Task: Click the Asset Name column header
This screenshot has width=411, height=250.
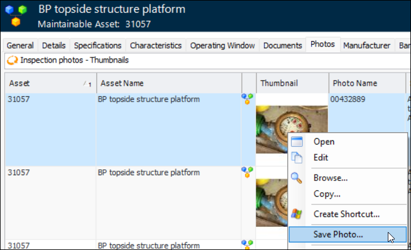Action: click(168, 84)
